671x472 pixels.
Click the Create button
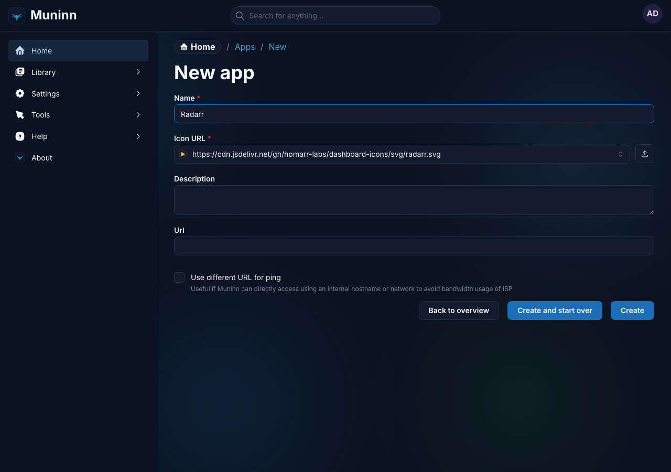(632, 310)
